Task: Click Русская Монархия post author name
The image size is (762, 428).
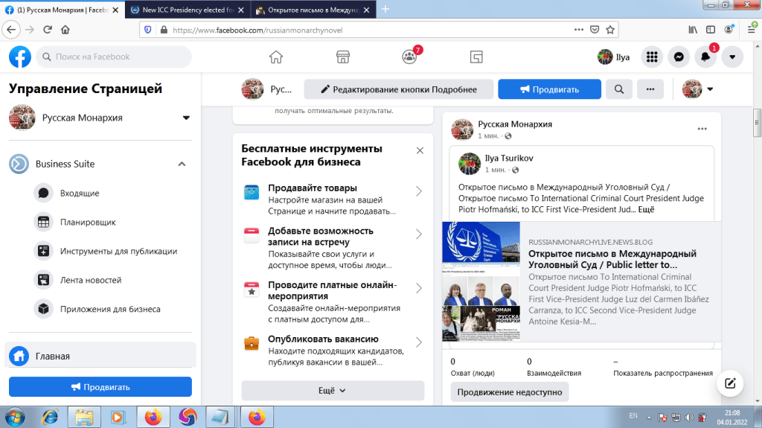Action: click(515, 124)
